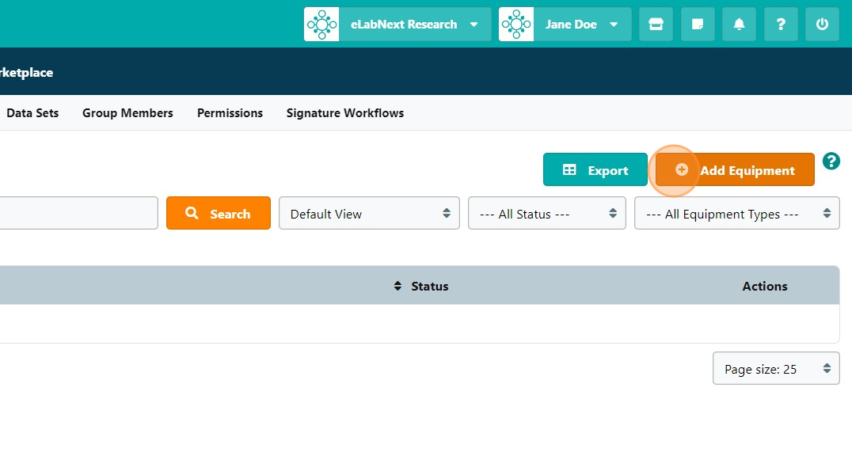Click the Status column header
The width and height of the screenshot is (852, 475).
(429, 286)
